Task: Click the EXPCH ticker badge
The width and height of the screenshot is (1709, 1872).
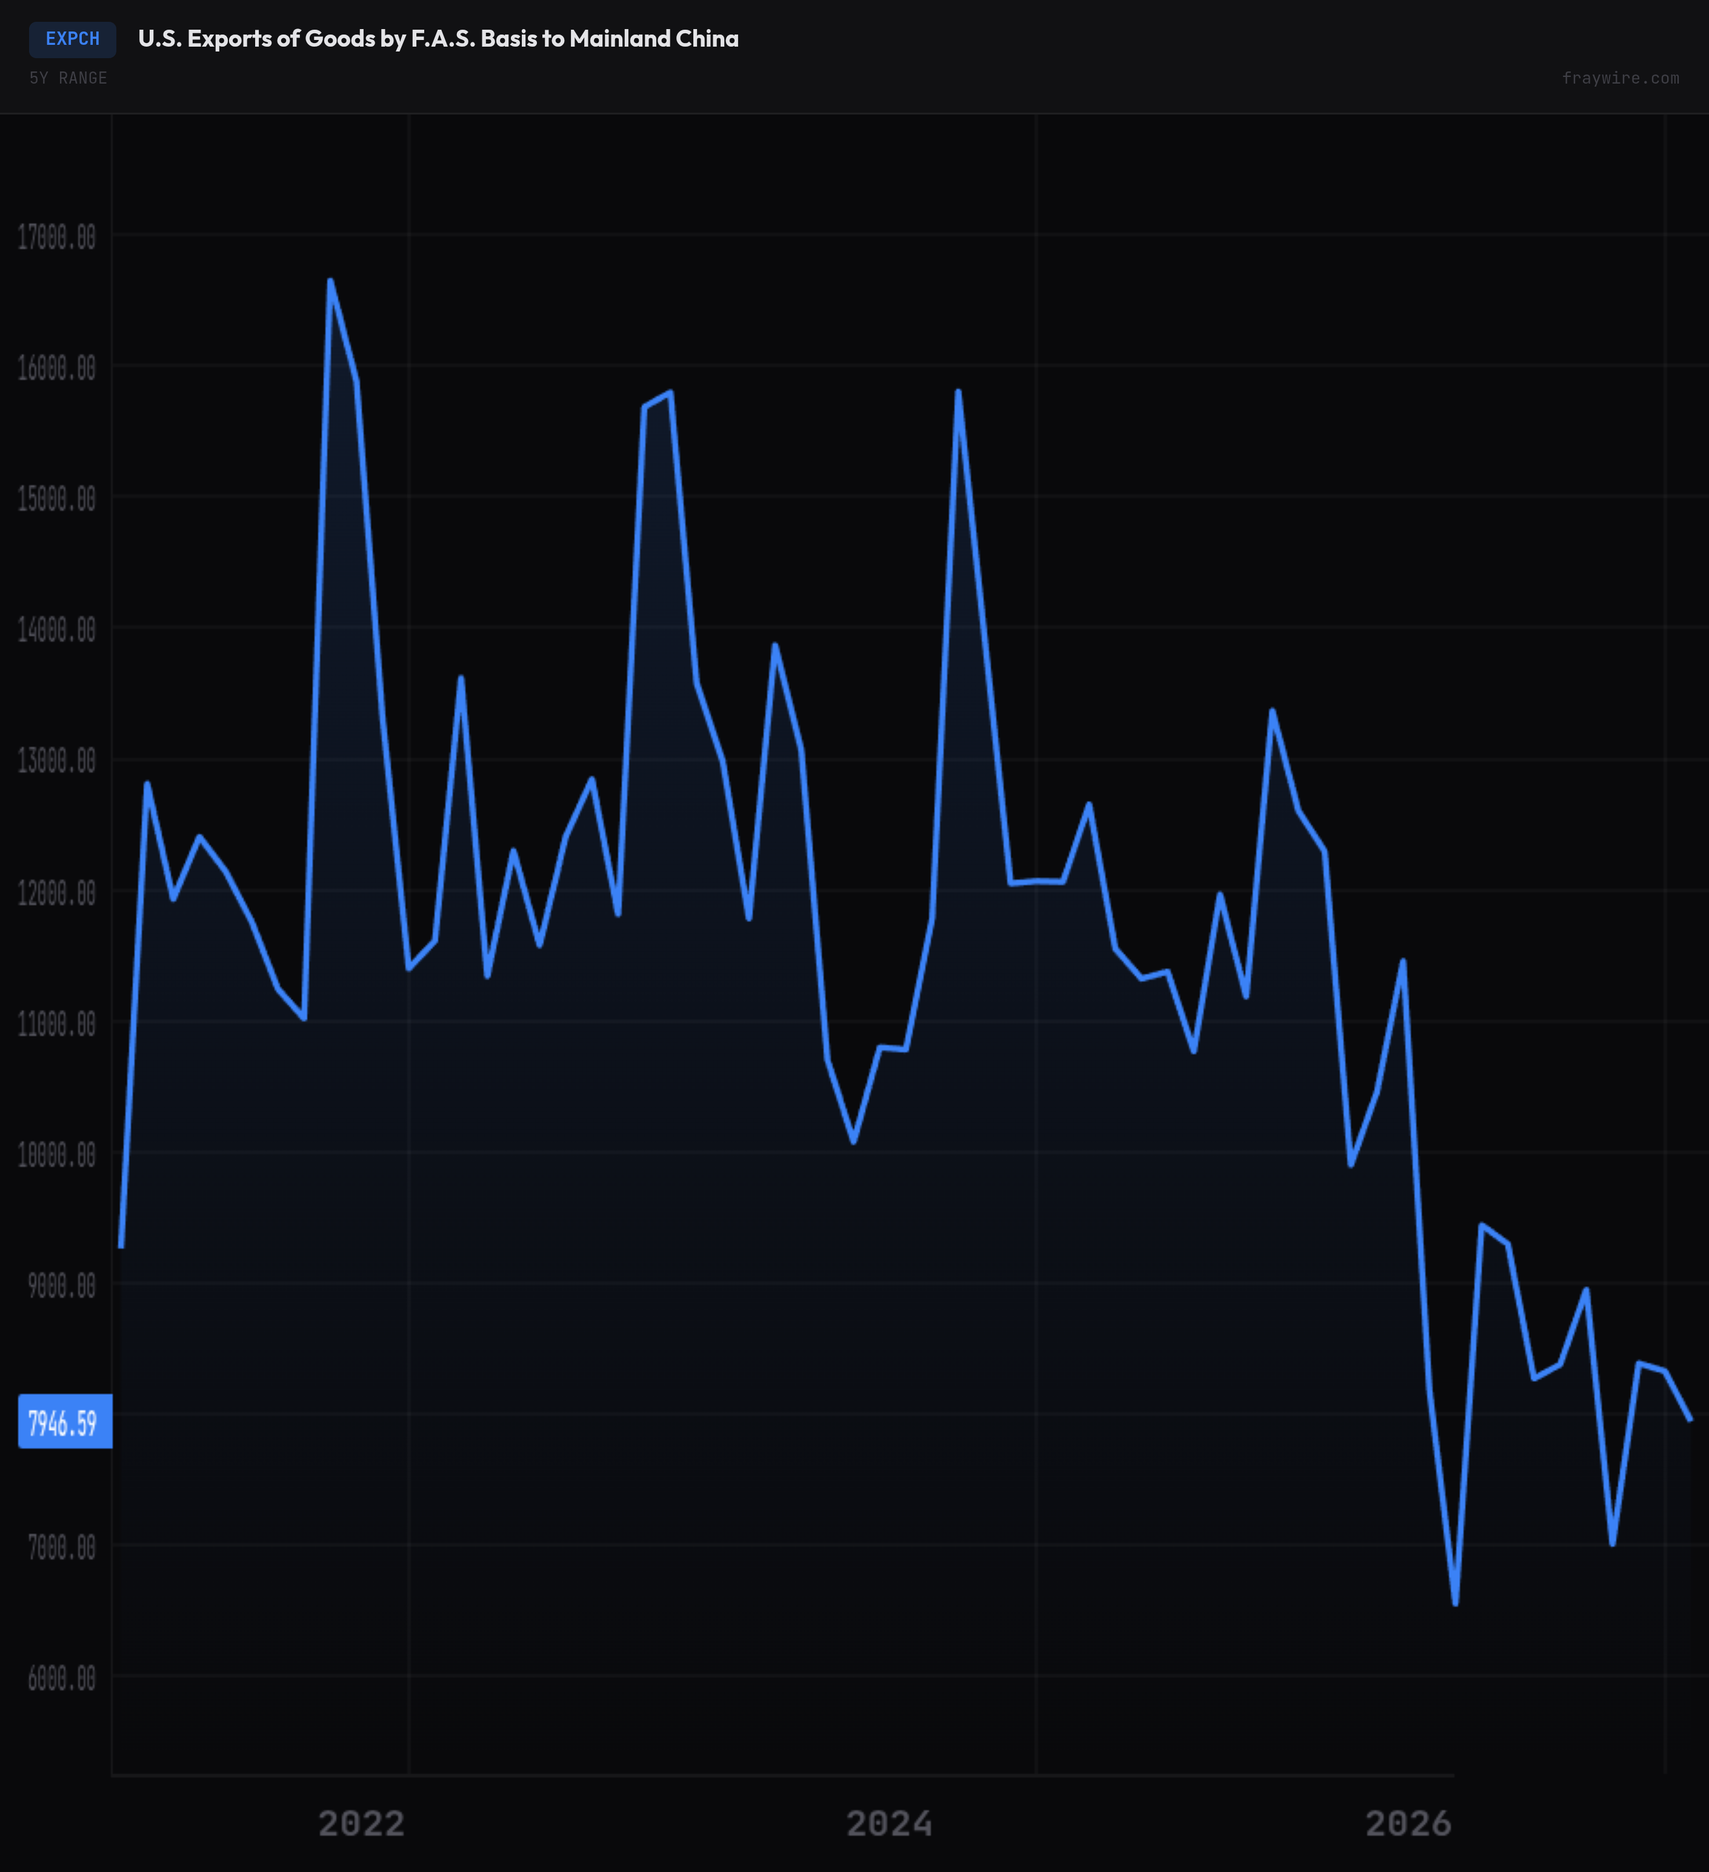Action: point(73,39)
